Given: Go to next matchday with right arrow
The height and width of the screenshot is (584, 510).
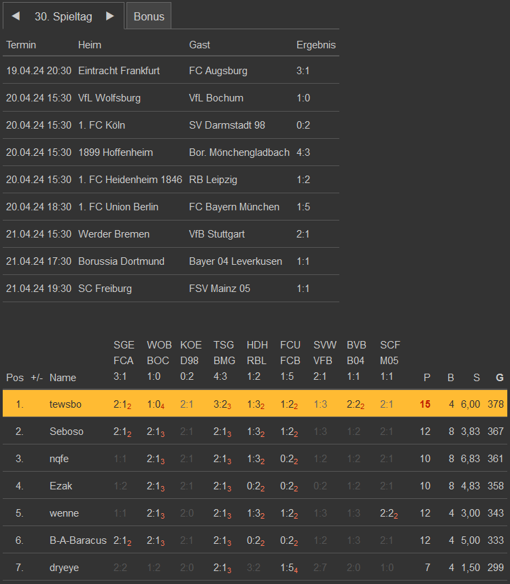Looking at the screenshot, I should click(x=110, y=16).
